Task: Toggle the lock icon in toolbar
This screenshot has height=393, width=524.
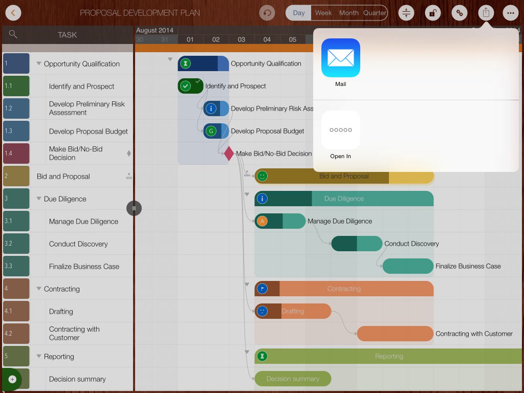Action: click(x=432, y=13)
